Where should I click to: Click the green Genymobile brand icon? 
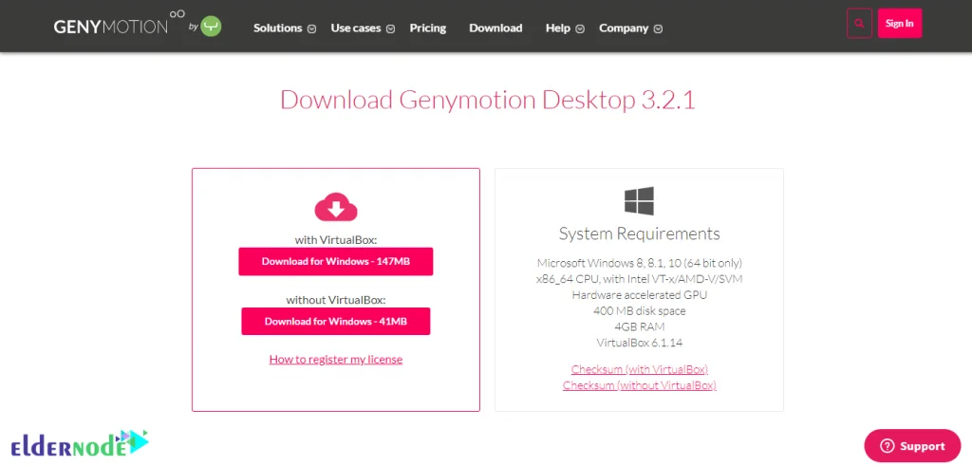pos(211,27)
